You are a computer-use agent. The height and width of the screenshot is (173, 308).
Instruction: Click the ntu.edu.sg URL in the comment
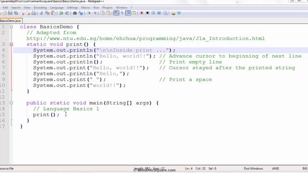145,38
